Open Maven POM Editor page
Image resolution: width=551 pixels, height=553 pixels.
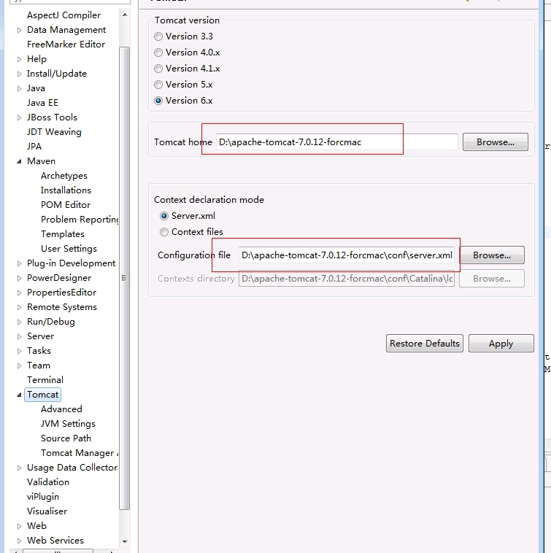(66, 205)
